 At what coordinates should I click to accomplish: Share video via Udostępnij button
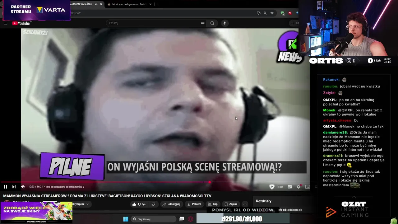pos(171,204)
